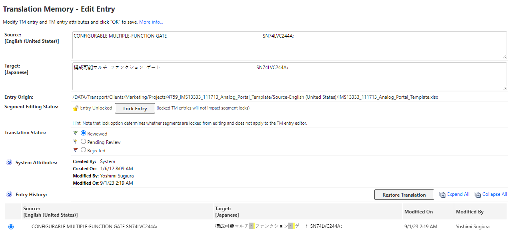Click the Expand All link
The height and width of the screenshot is (241, 511).
click(458, 194)
